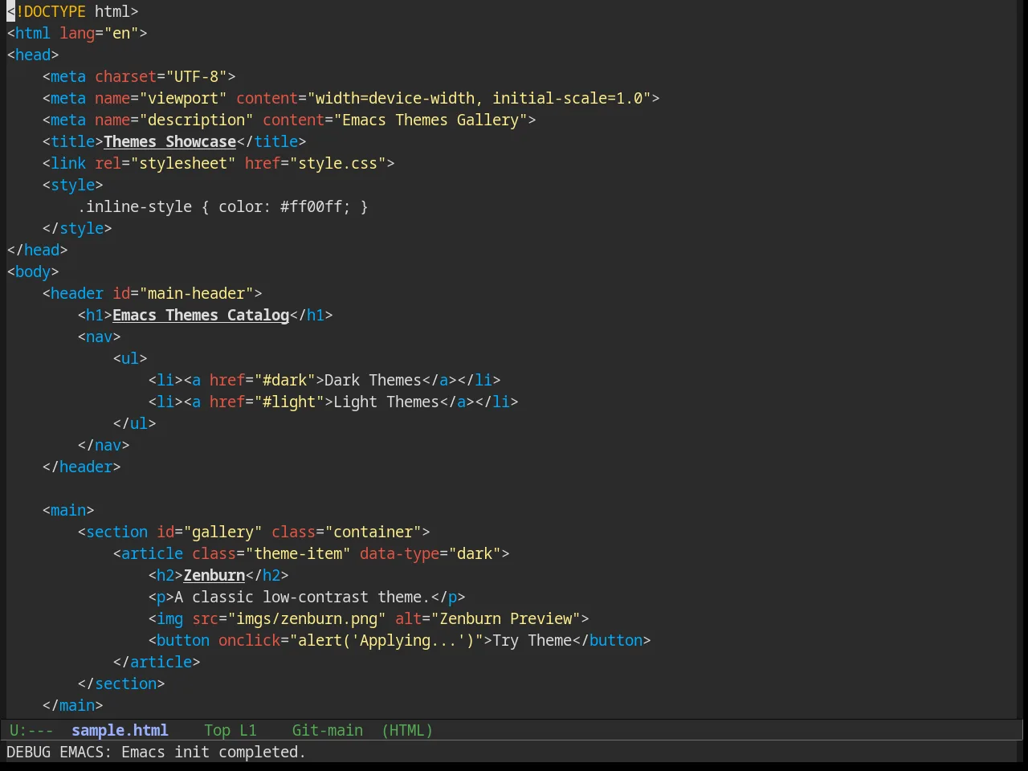Click the onclick attribute name on button

coord(250,640)
